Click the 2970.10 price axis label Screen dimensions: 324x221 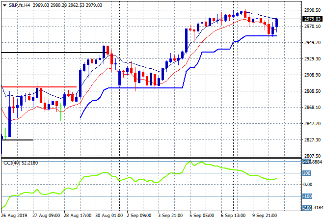point(312,27)
